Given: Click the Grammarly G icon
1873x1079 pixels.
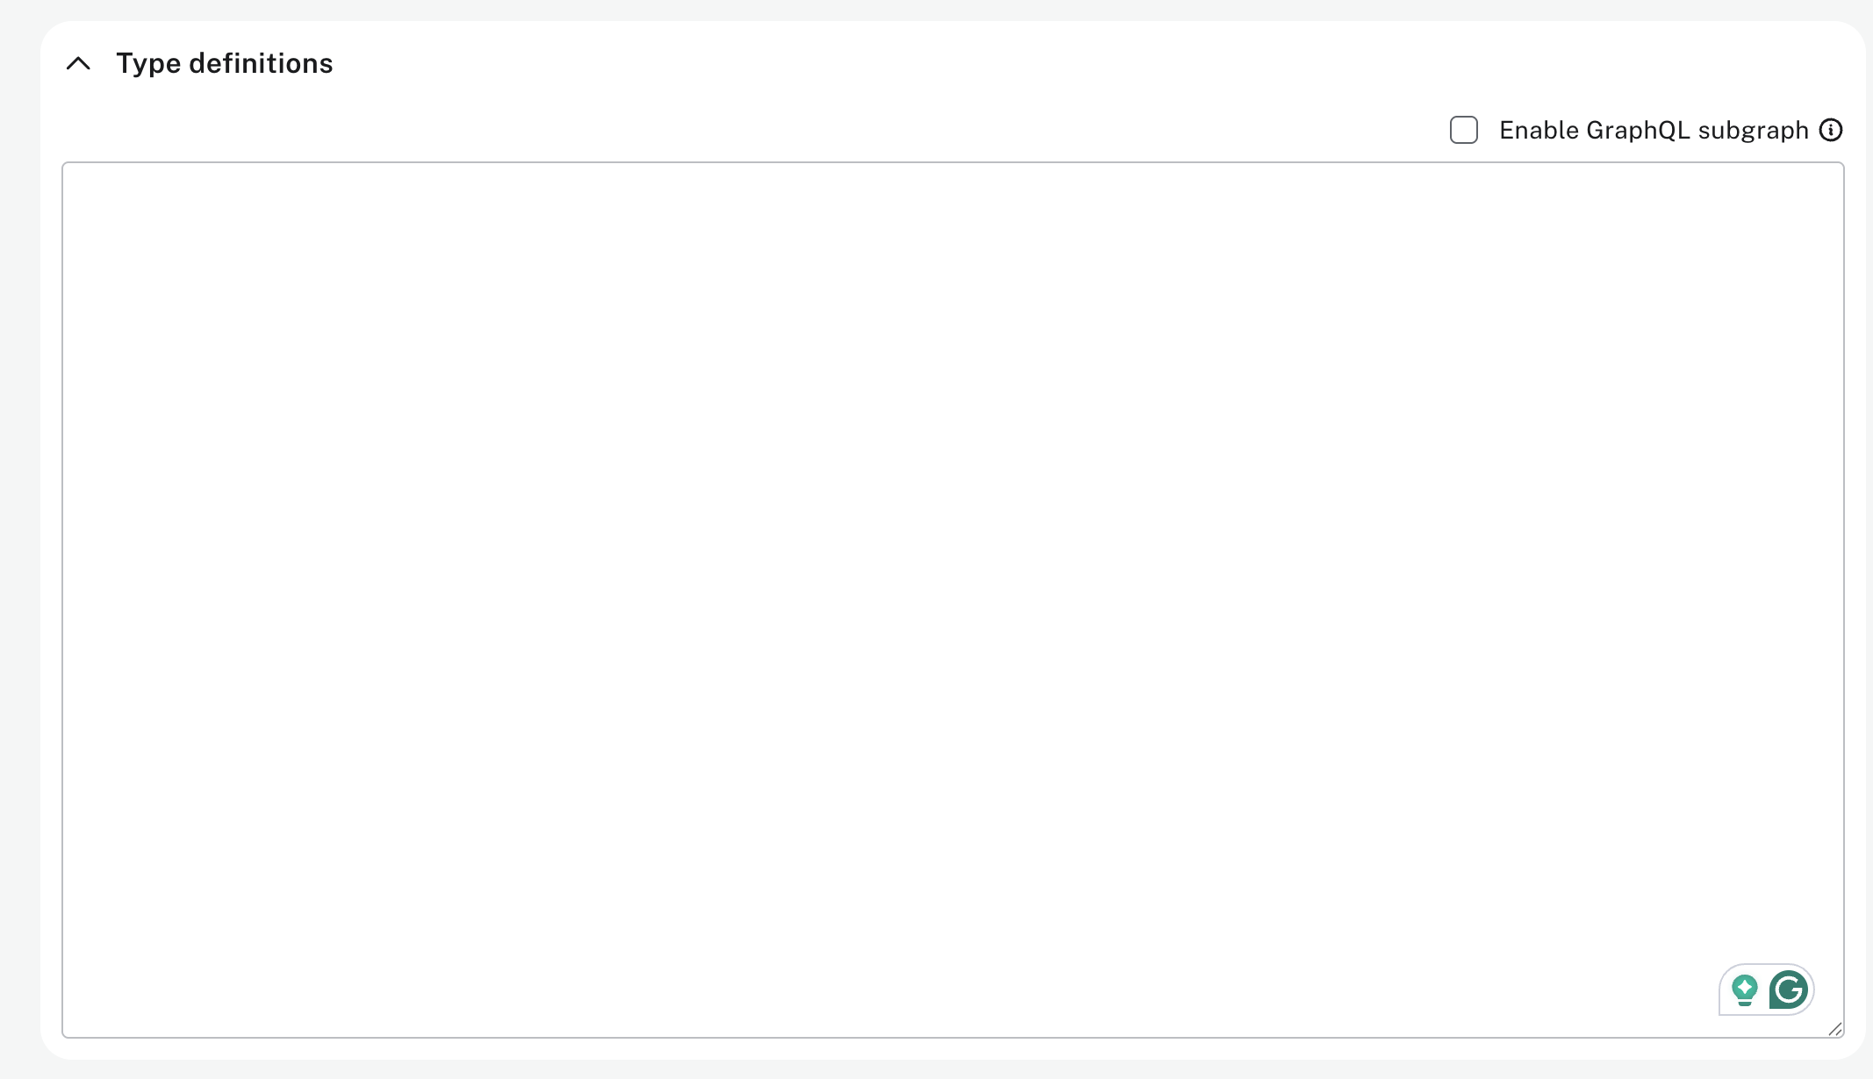Looking at the screenshot, I should coord(1788,990).
